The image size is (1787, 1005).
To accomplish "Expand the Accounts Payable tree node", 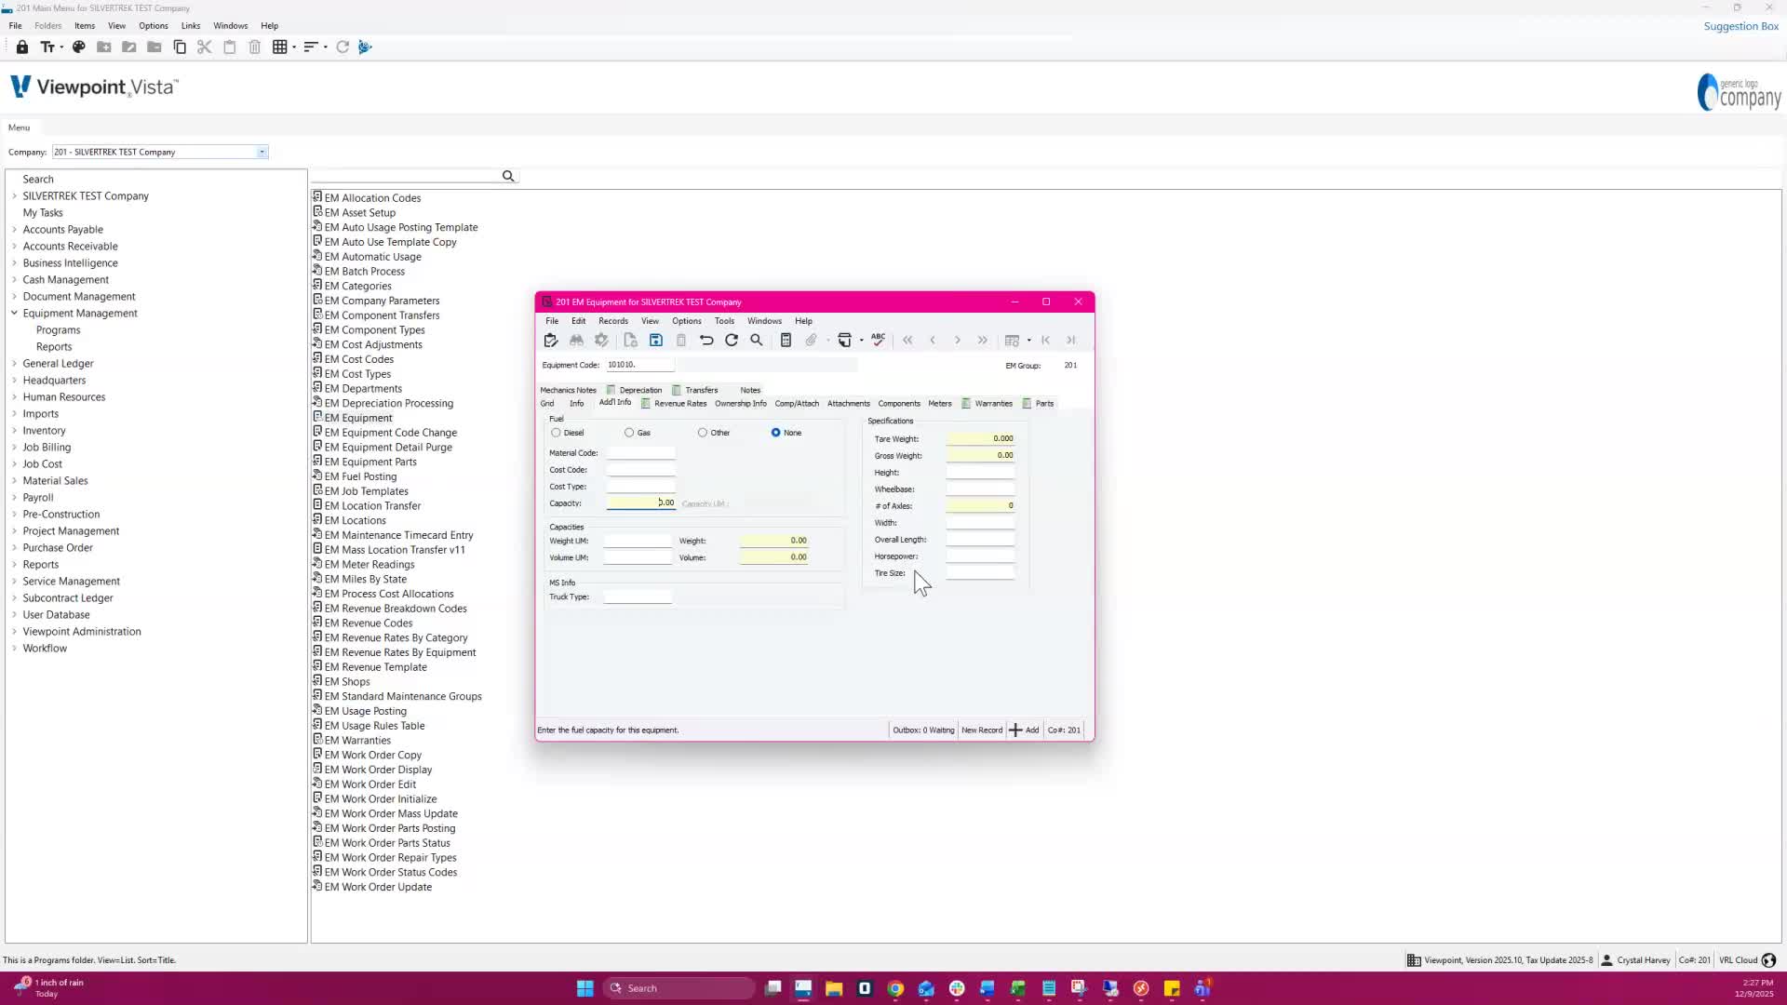I will click(x=14, y=230).
